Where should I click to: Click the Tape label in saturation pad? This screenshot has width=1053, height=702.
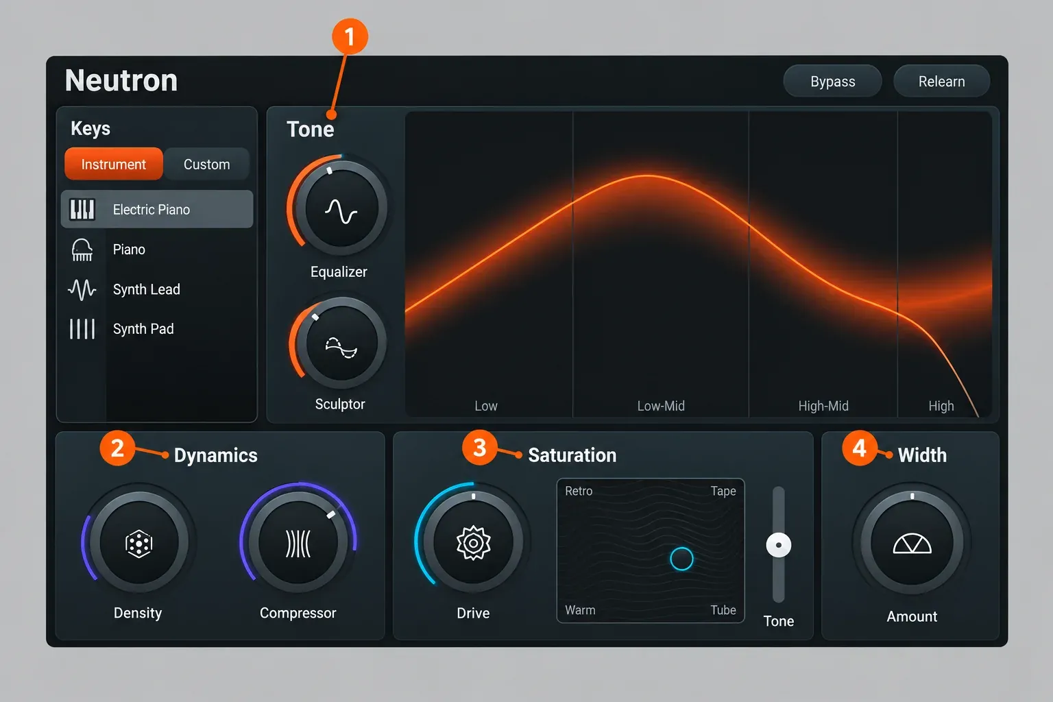(723, 491)
